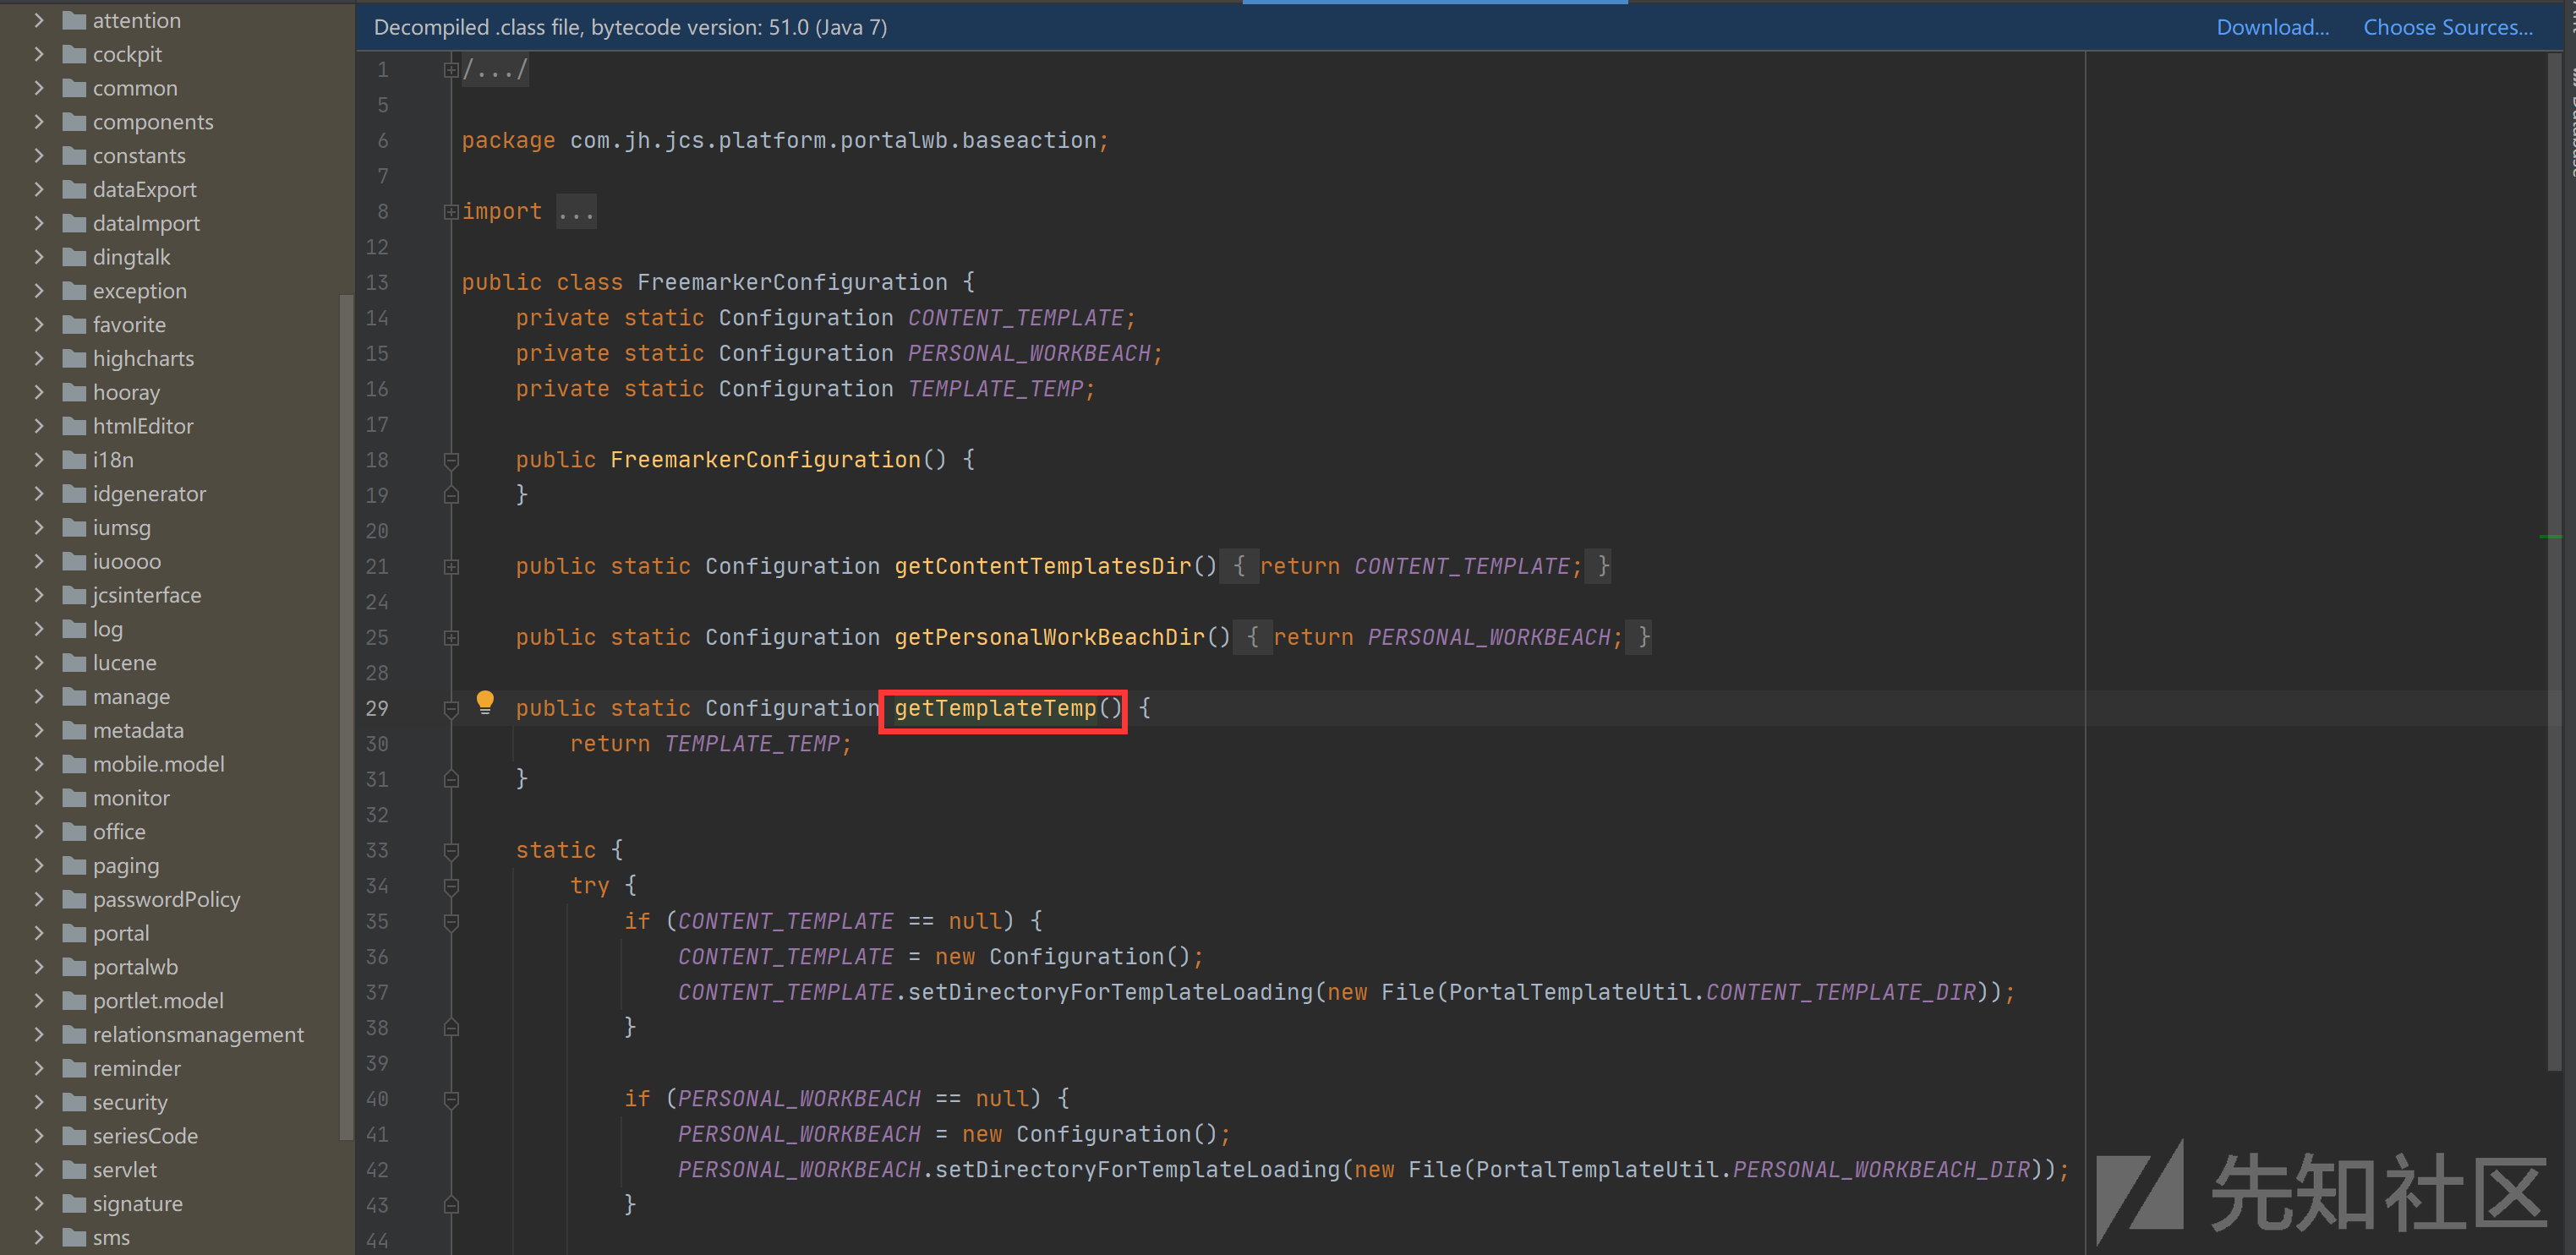Select the dataExport folder icon
This screenshot has height=1255, width=2576.
click(x=74, y=189)
